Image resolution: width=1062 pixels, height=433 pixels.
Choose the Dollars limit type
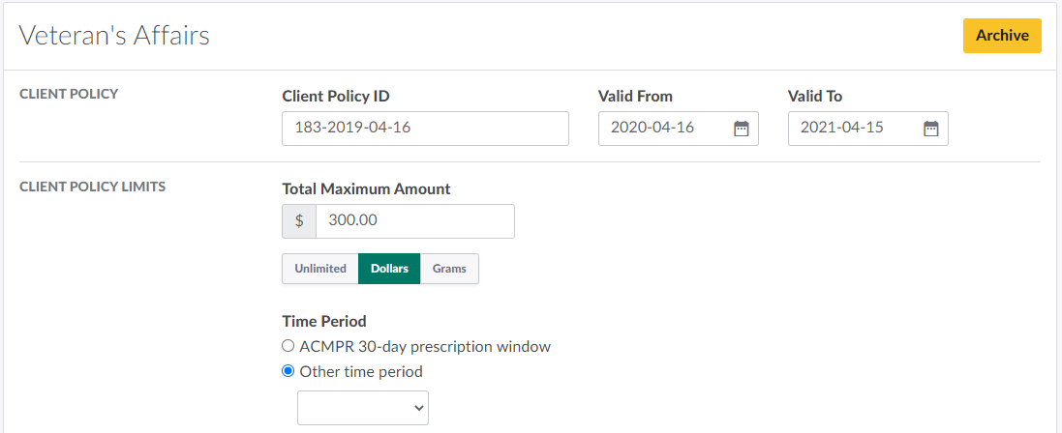pyautogui.click(x=389, y=269)
